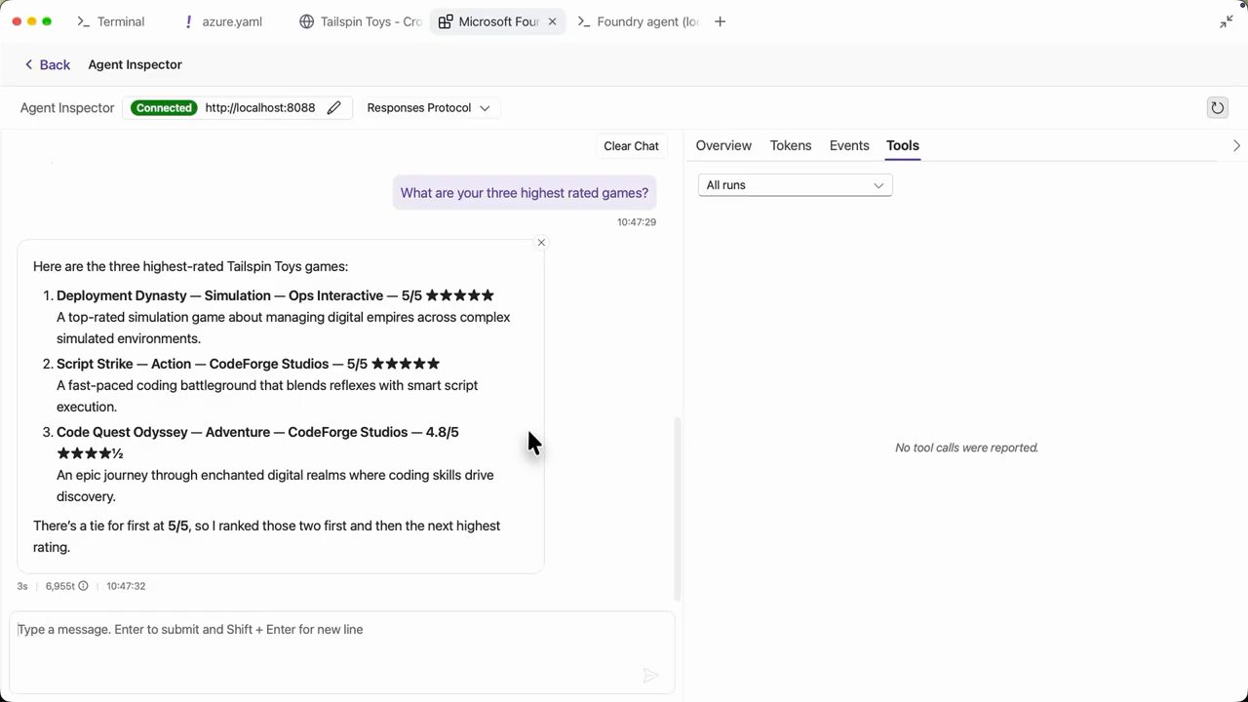Dismiss the agent response with its X icon
The width and height of the screenshot is (1248, 702).
(x=541, y=243)
